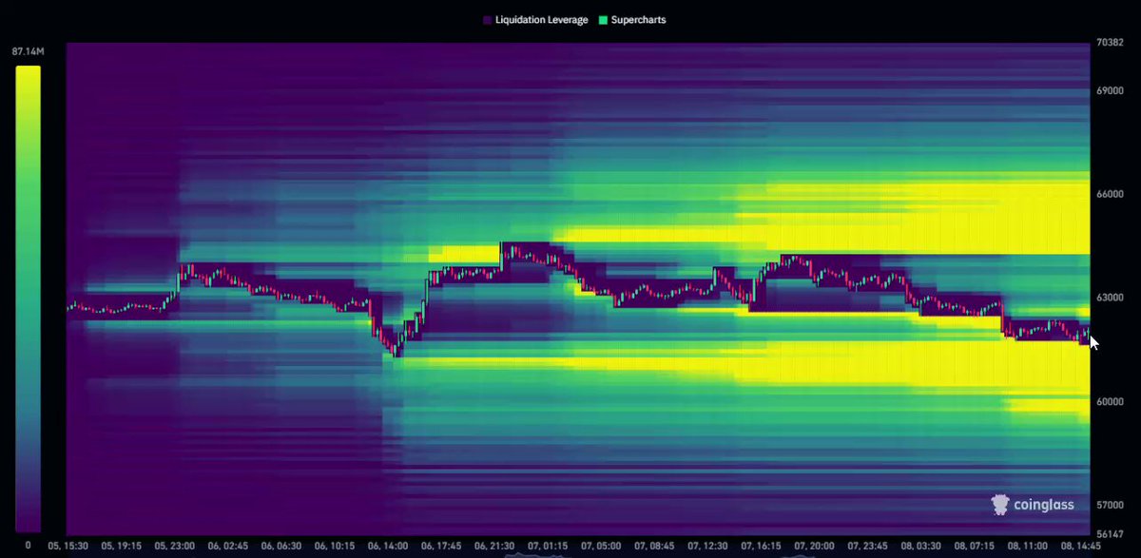Screen dimensions: 1141x558
Task: Click the "05, 15:30" time label
Action: pos(67,547)
